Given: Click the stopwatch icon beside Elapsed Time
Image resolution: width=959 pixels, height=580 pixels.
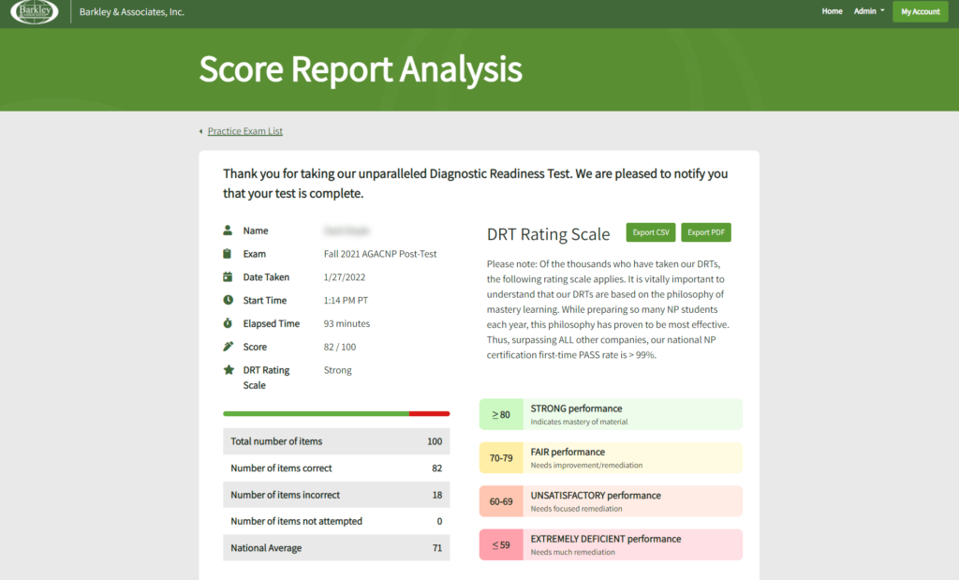Looking at the screenshot, I should pyautogui.click(x=228, y=322).
